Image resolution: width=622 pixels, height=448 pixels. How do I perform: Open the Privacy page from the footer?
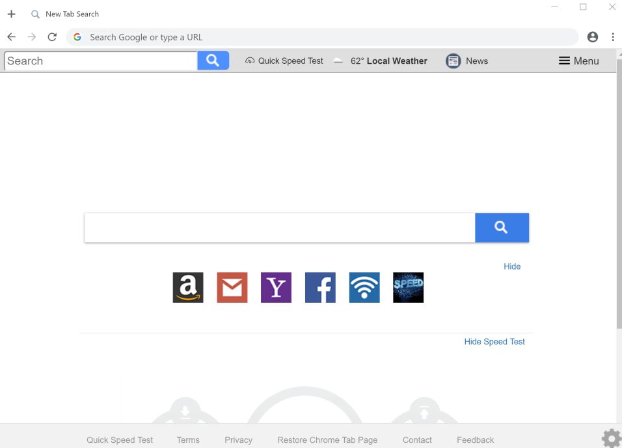pos(238,440)
